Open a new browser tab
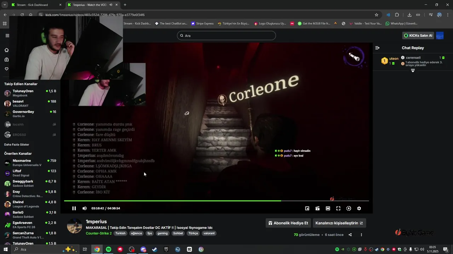Viewport: 453px width, 254px height. pyautogui.click(x=125, y=5)
